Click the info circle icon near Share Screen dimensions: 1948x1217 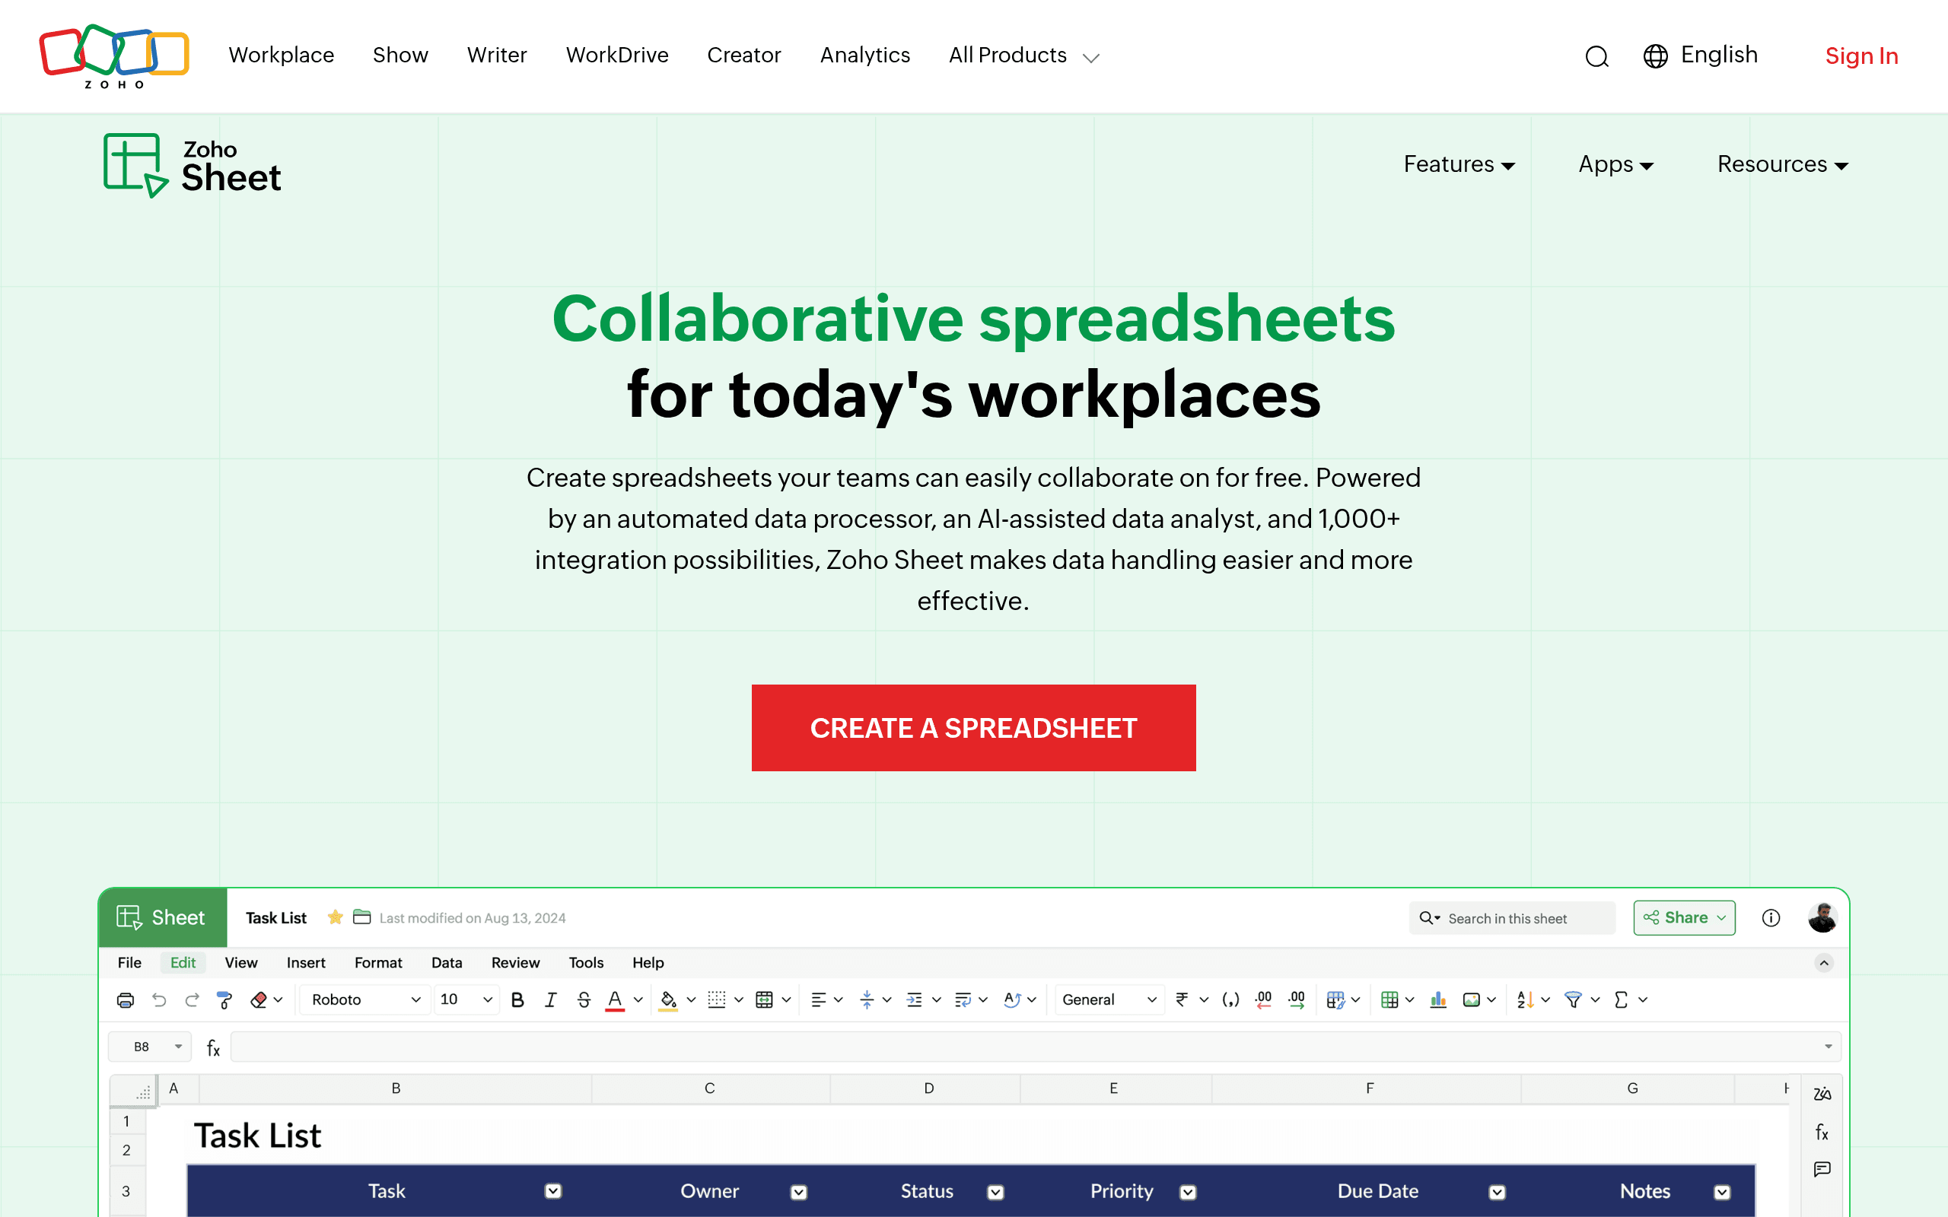(x=1771, y=917)
